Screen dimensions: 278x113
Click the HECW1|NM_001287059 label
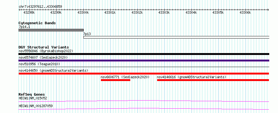coord(36,106)
